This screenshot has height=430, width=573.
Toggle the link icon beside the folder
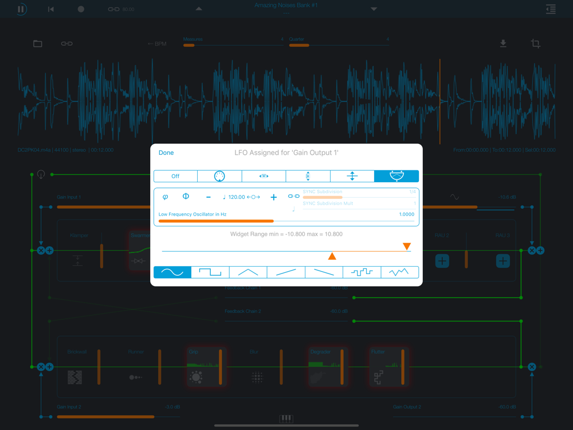(x=66, y=44)
